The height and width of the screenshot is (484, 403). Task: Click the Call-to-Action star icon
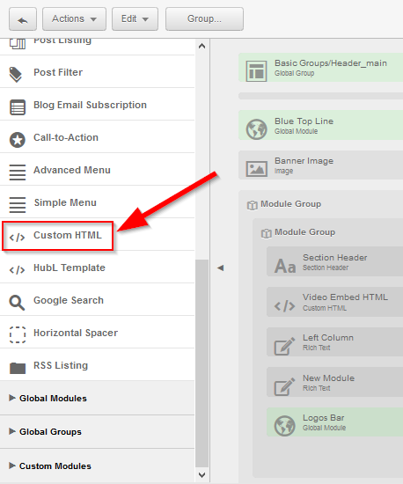18,140
